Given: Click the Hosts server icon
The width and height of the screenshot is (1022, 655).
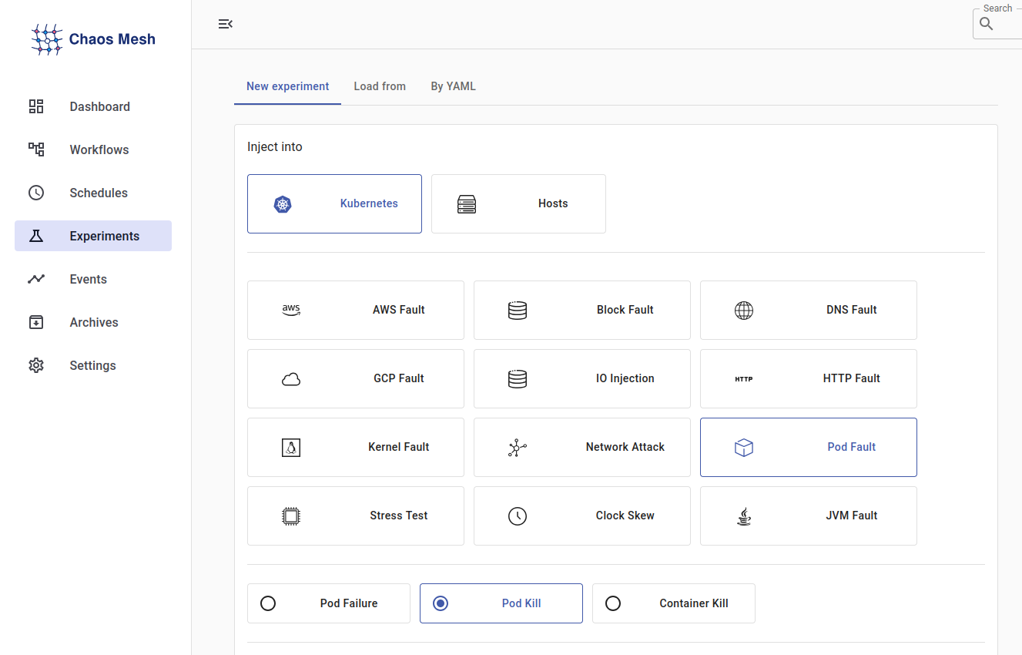Looking at the screenshot, I should 467,204.
